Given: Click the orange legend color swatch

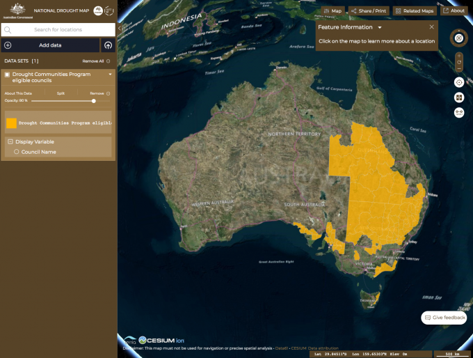Looking at the screenshot, I should coord(11,123).
